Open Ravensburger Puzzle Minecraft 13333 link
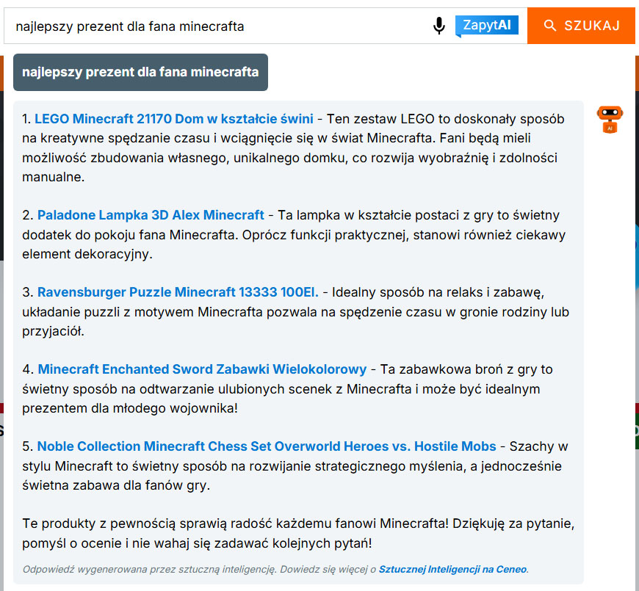639x591 pixels. (178, 292)
